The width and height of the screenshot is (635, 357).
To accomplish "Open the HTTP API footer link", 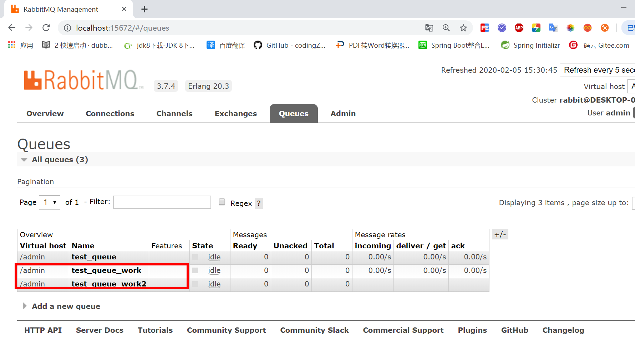I will pyautogui.click(x=43, y=330).
